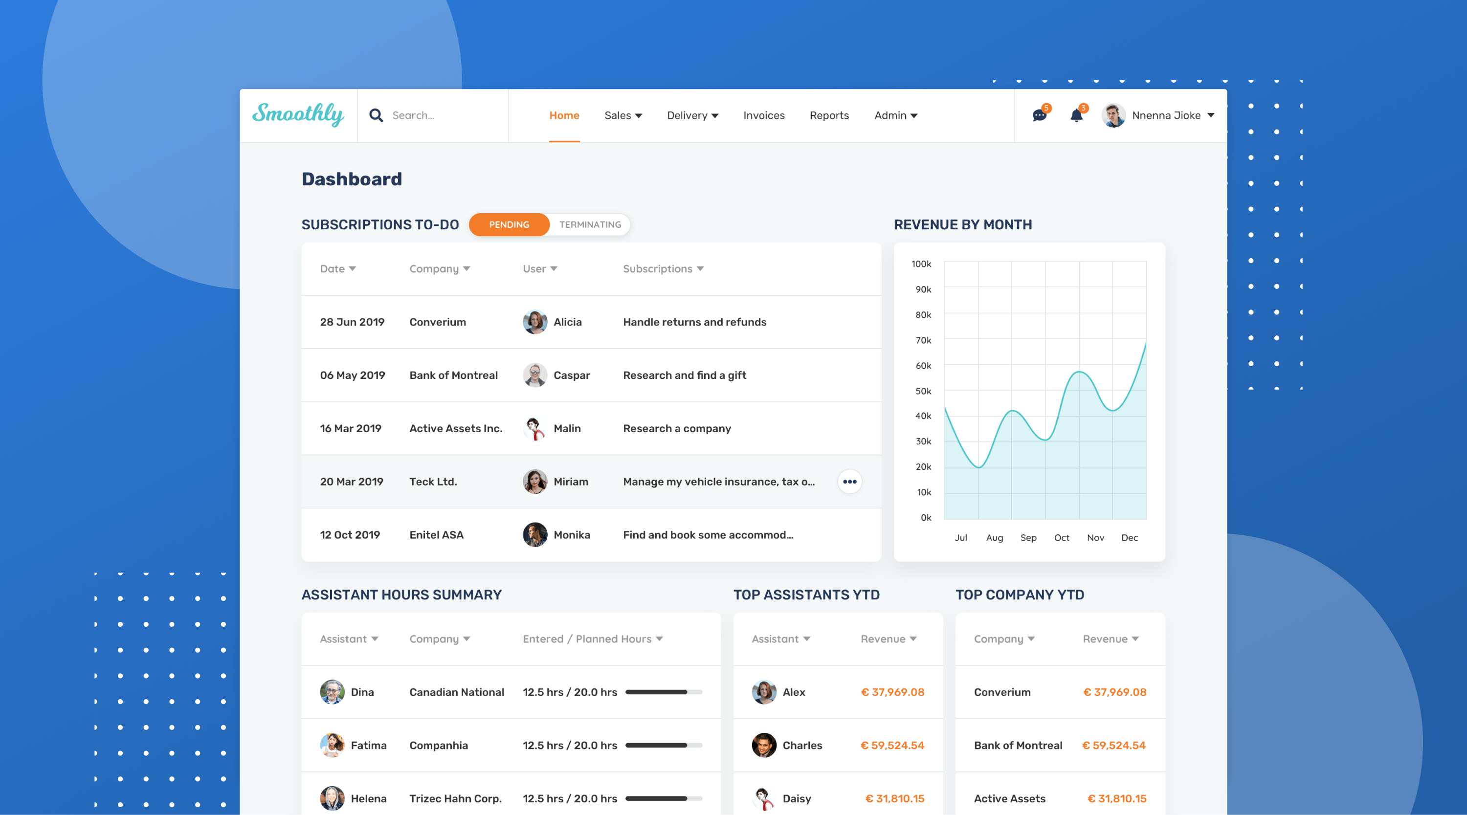Screen dimensions: 1467x815
Task: Expand the Delivery menu dropdown
Action: coord(692,115)
